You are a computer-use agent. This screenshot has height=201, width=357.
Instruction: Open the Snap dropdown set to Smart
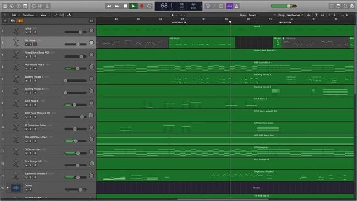click(262, 15)
